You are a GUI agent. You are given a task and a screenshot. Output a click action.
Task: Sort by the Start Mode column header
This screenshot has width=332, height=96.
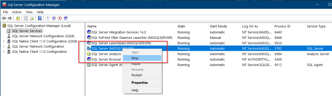(x=224, y=26)
